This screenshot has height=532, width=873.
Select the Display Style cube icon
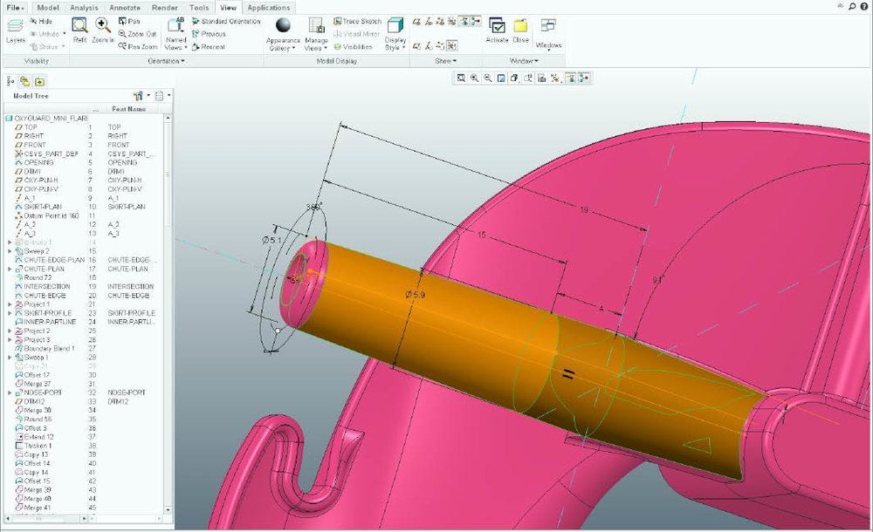(x=395, y=29)
